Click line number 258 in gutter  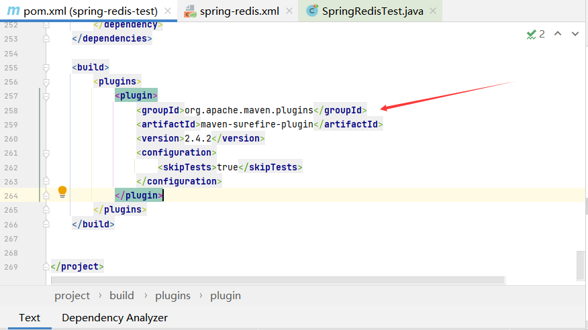tap(11, 111)
